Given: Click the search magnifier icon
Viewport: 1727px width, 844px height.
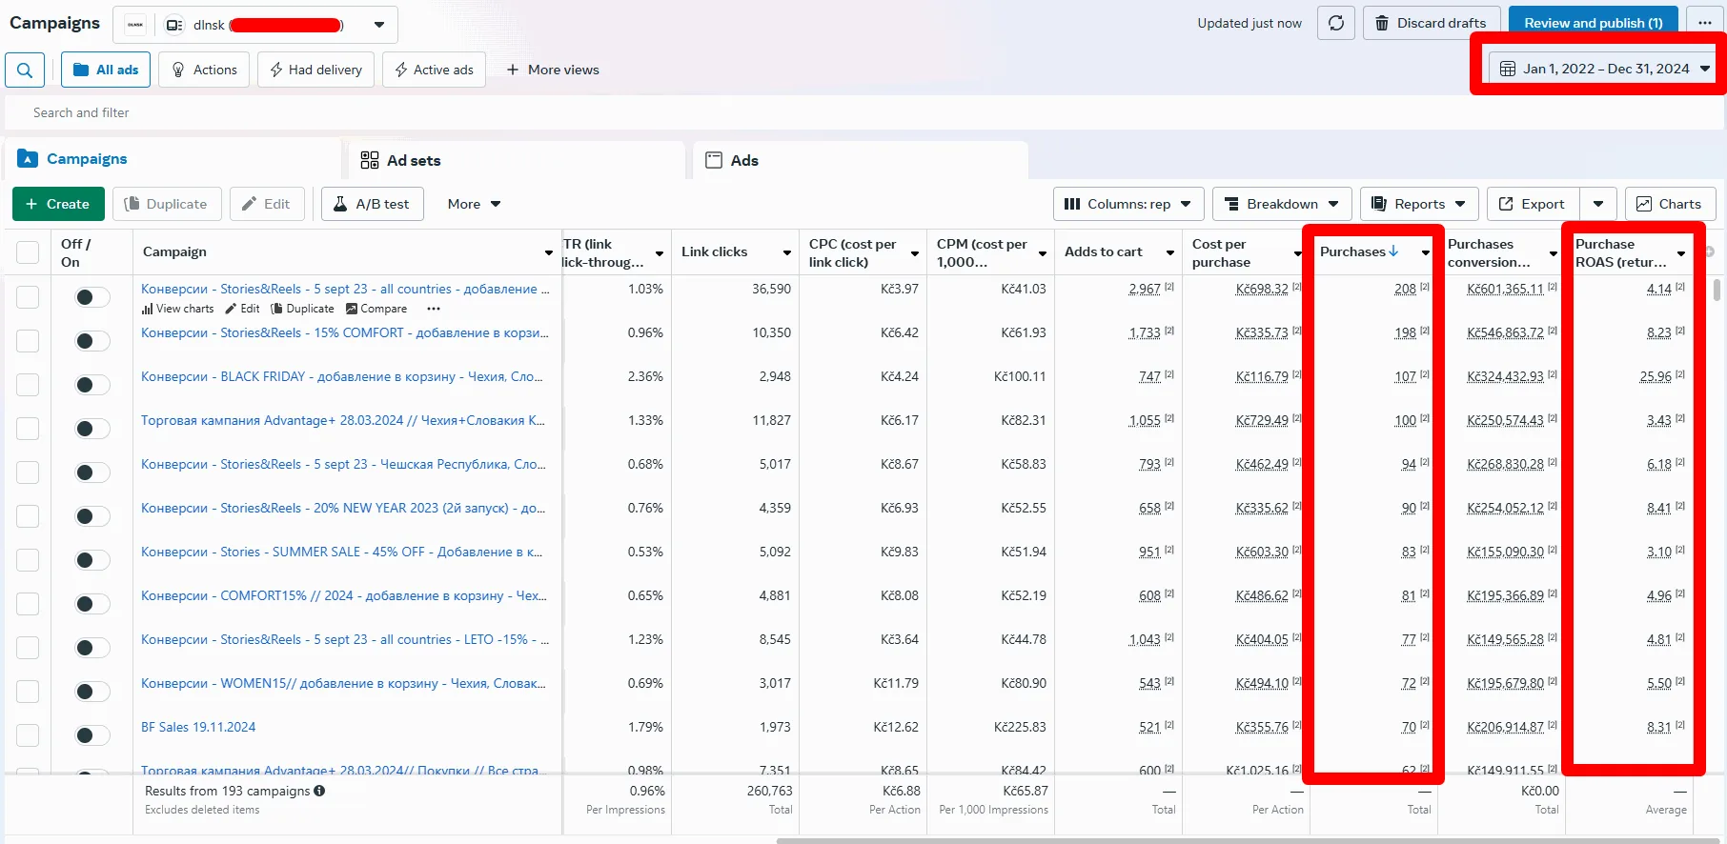Looking at the screenshot, I should click(25, 70).
